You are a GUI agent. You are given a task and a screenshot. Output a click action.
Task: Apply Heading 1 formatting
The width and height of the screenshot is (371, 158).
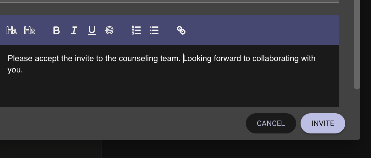coord(12,31)
